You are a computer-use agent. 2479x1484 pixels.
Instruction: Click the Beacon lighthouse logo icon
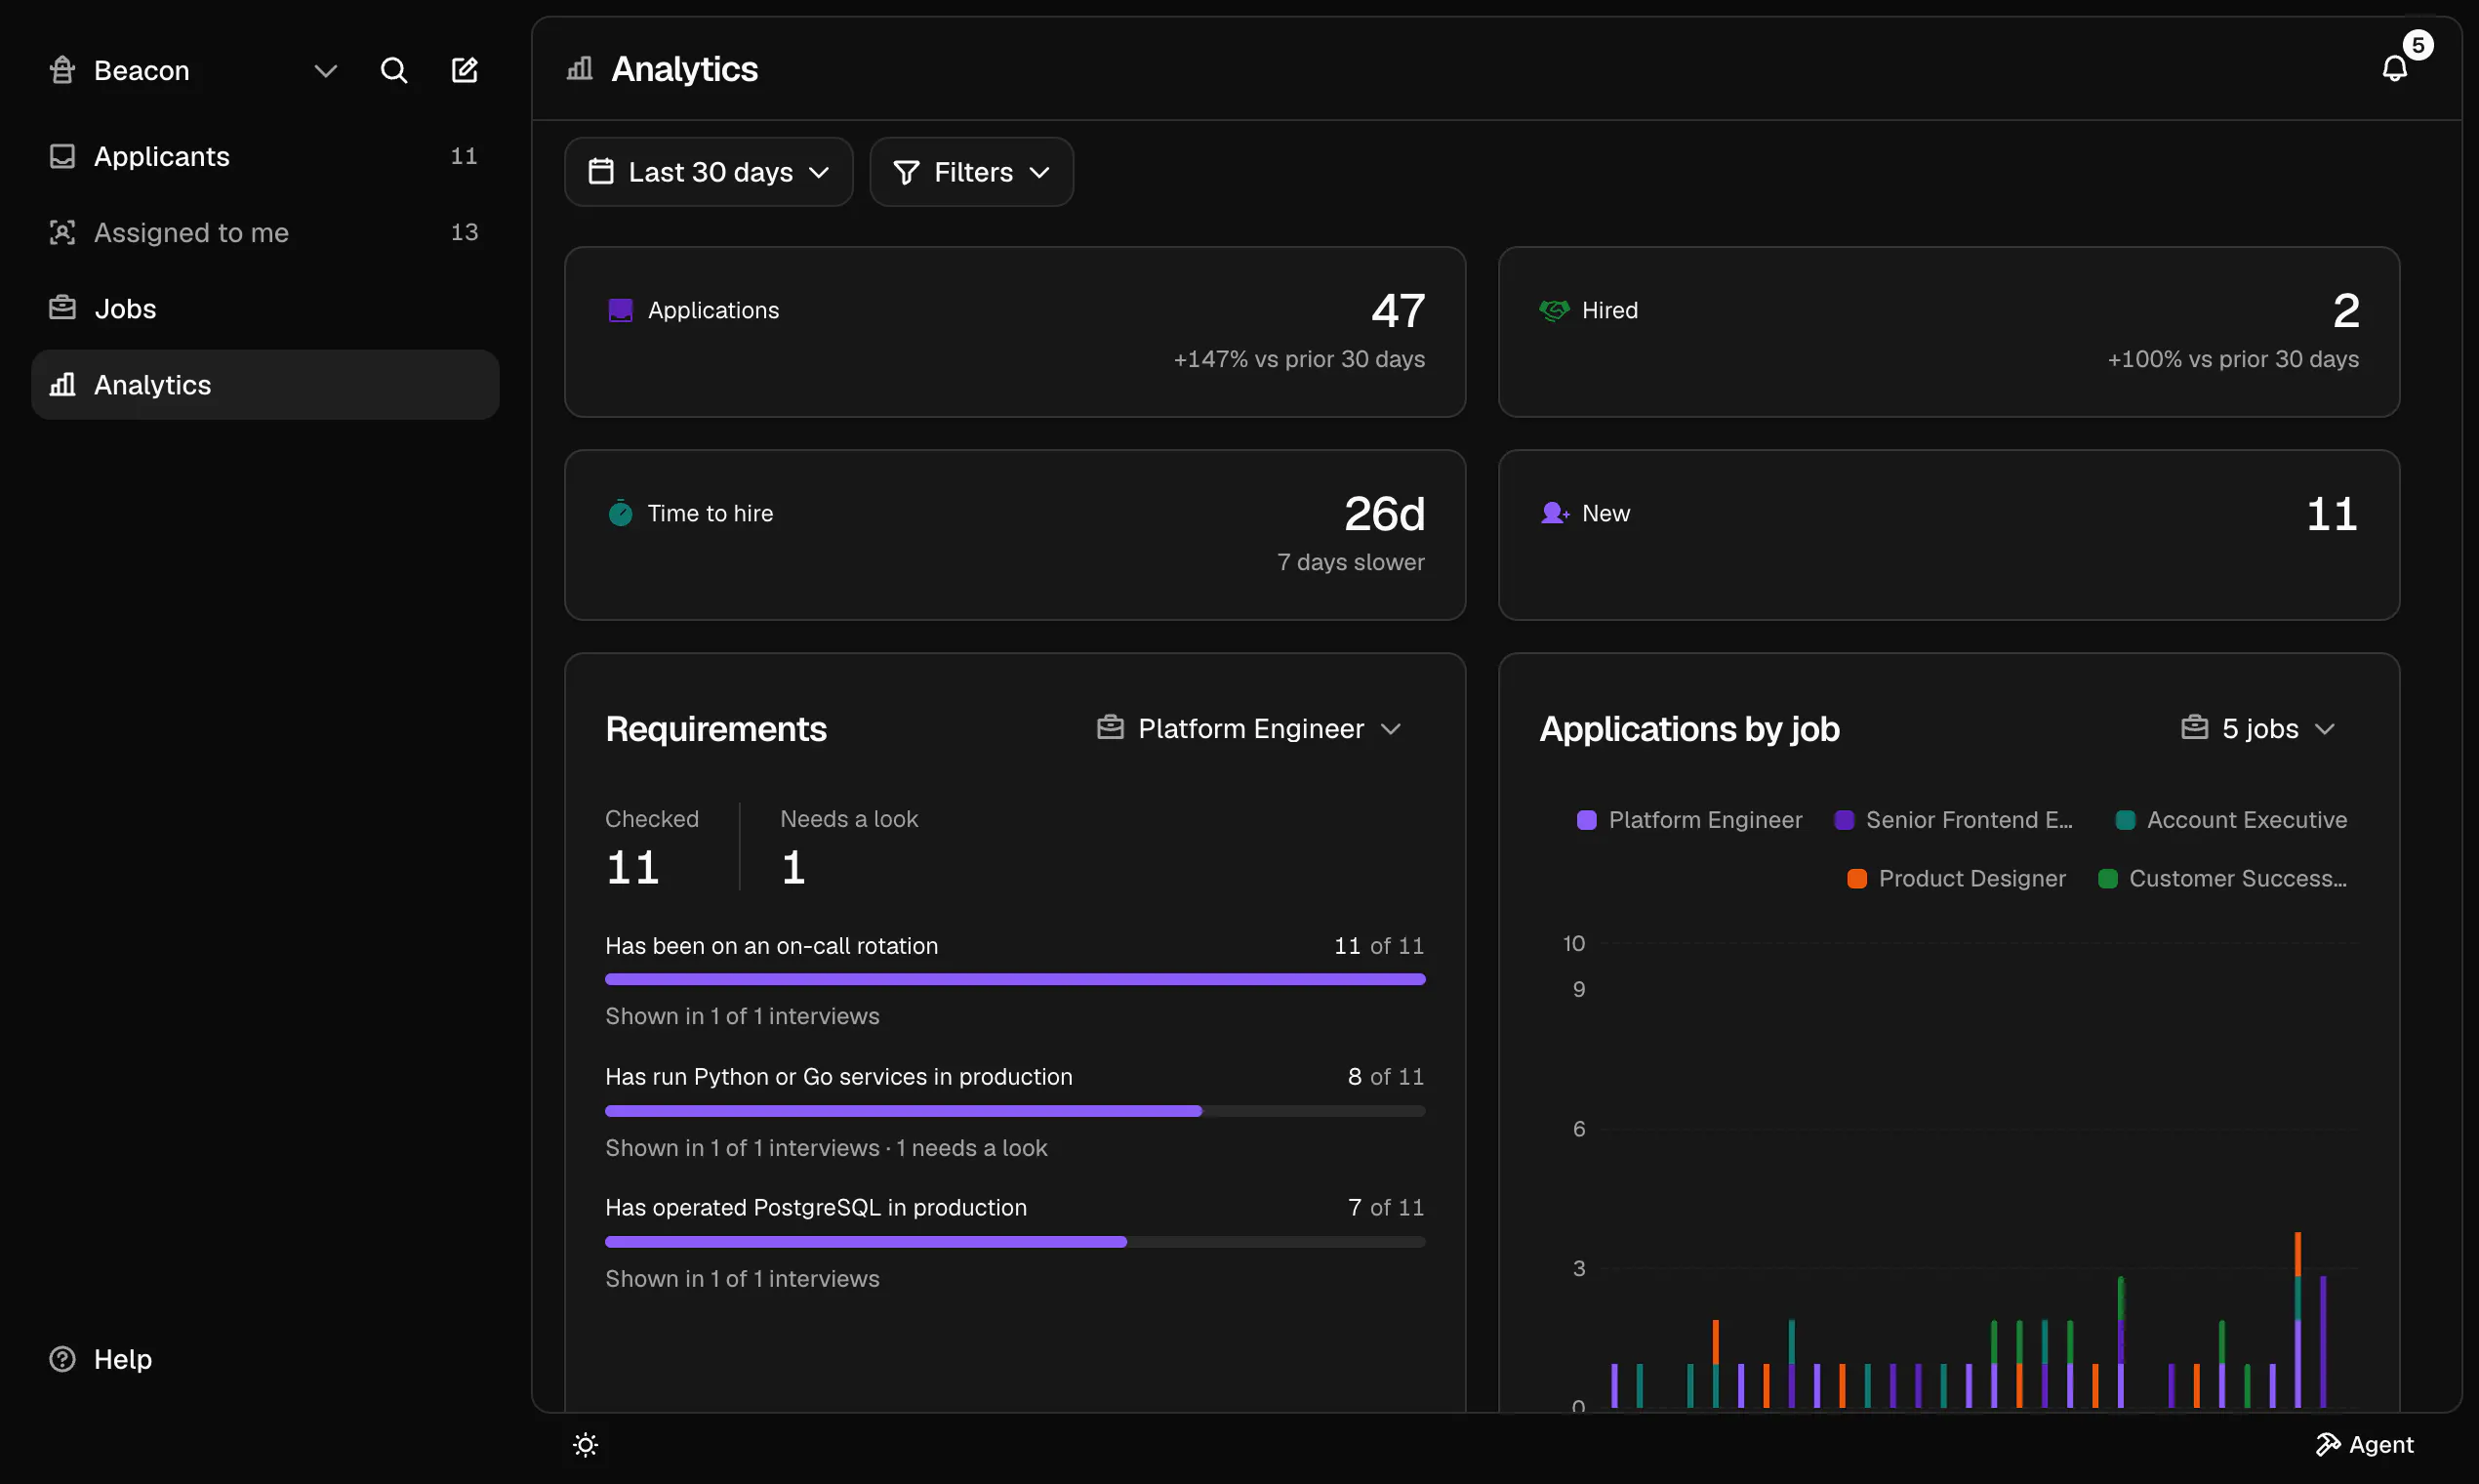point(62,70)
